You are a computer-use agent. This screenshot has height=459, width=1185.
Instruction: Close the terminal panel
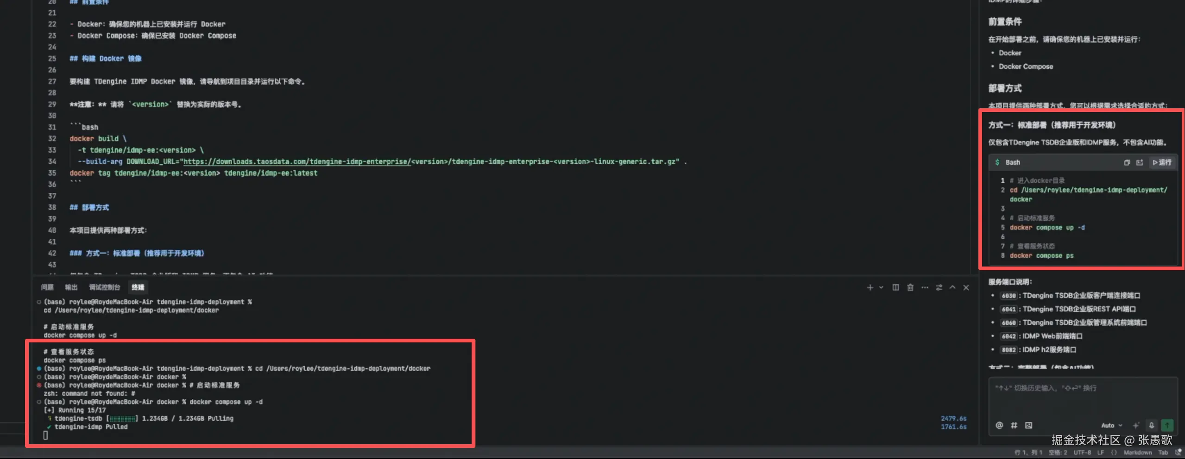tap(966, 288)
